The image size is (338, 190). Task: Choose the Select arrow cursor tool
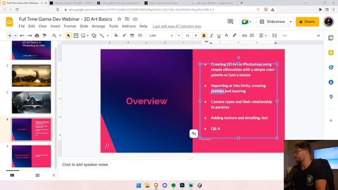click(69, 35)
